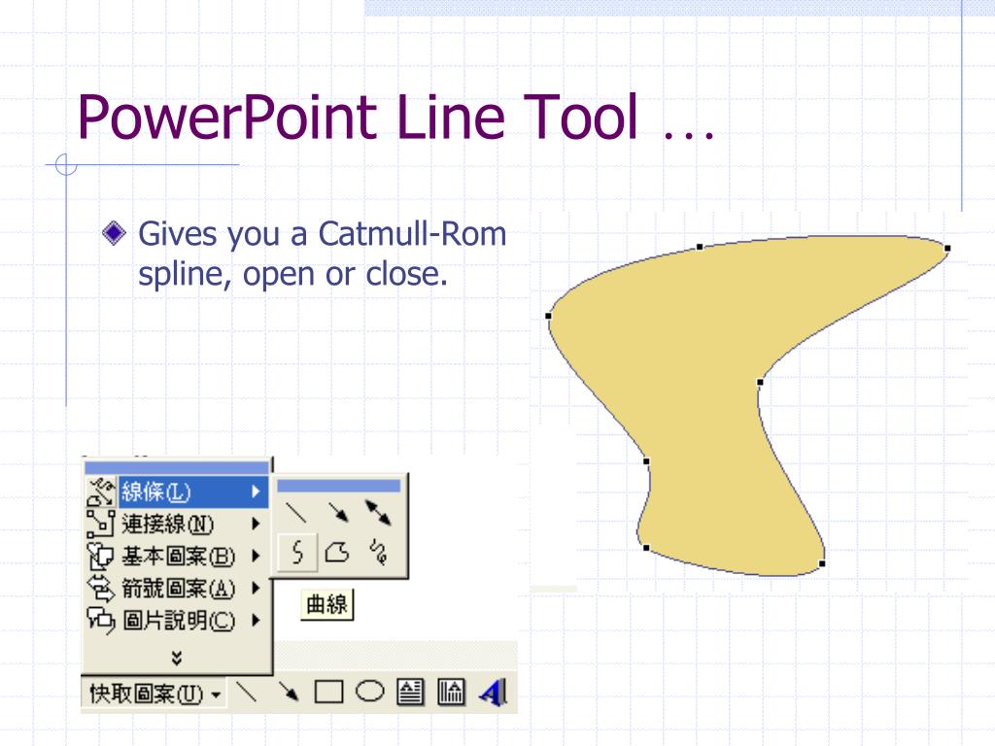This screenshot has width=995, height=746.
Task: Select the Rectangle tool on drawing toolbar
Action: (x=328, y=692)
